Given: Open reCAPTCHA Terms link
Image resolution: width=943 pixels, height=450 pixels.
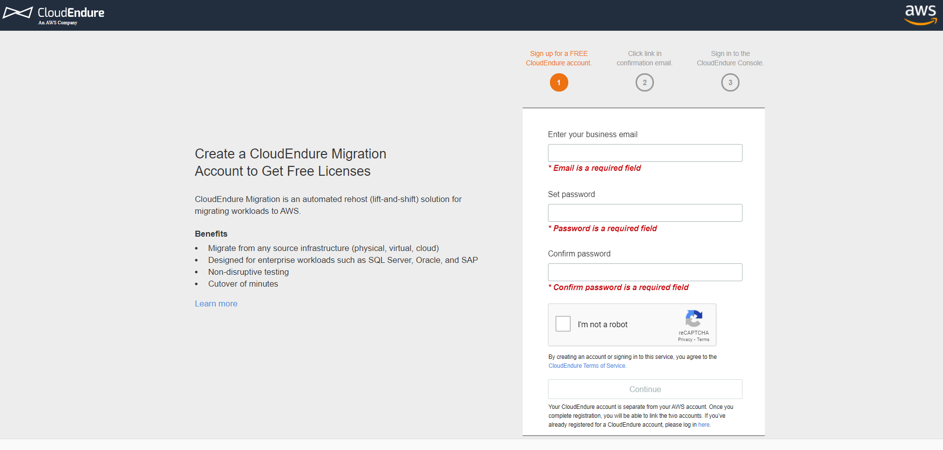Looking at the screenshot, I should pos(703,340).
